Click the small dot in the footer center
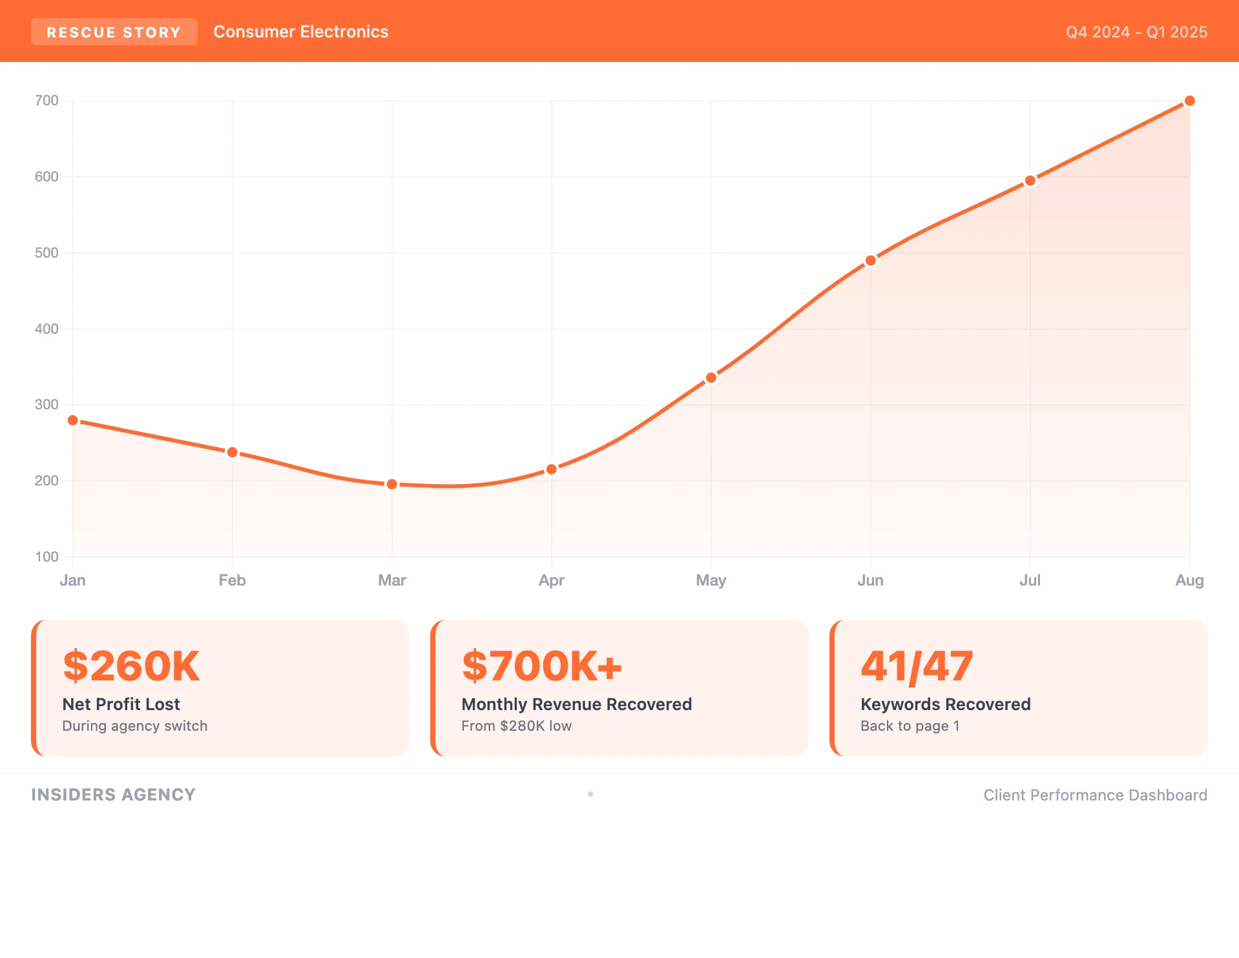Viewport: 1239px width, 958px height. click(590, 794)
